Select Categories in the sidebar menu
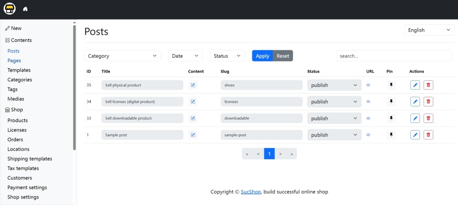 20,80
